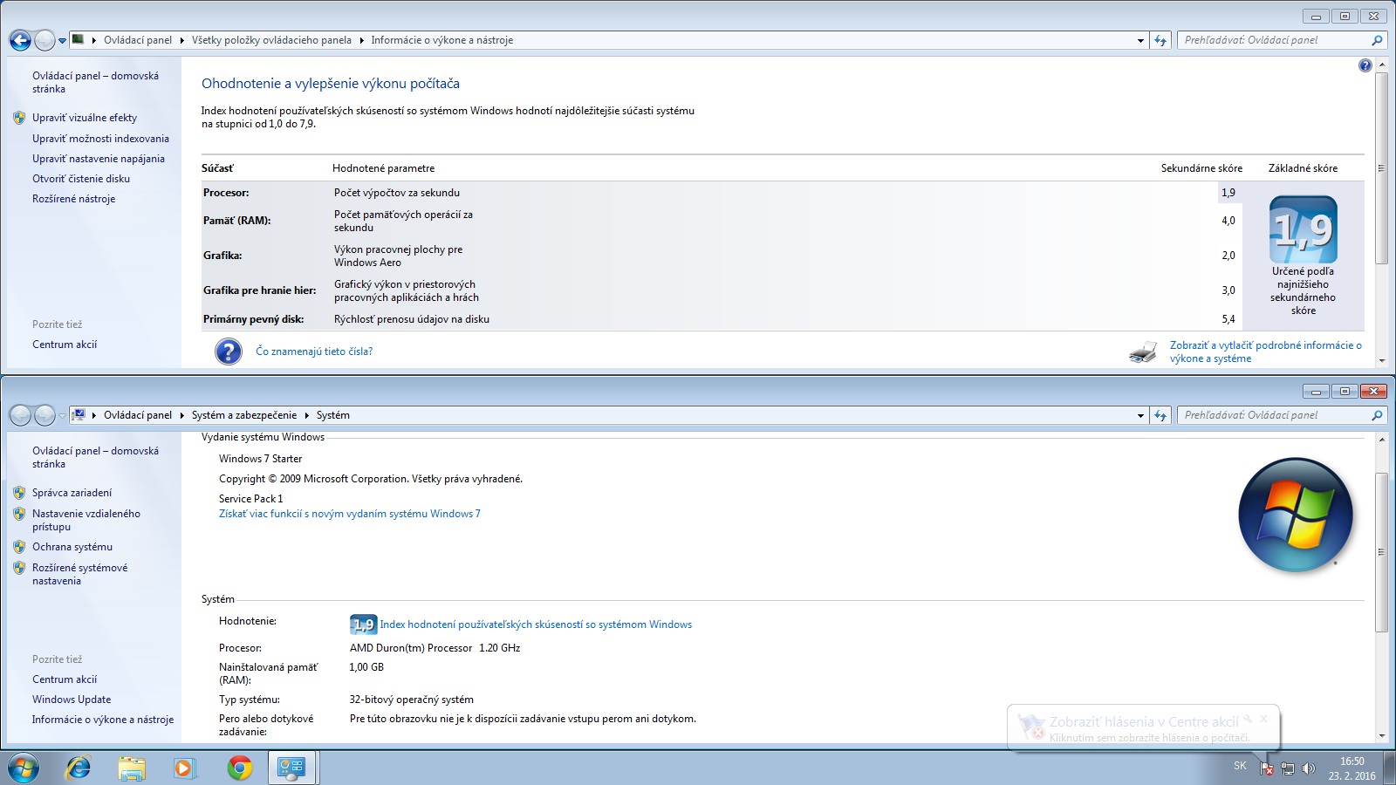Select the Systém a zabezpečenie breadcrumb

coord(244,415)
